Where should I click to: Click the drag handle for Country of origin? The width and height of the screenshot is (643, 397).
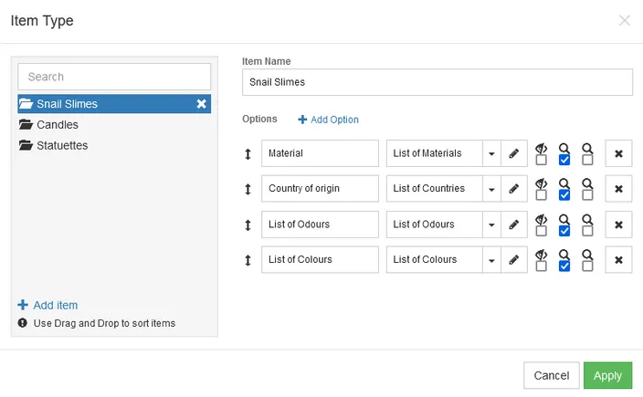(x=248, y=189)
